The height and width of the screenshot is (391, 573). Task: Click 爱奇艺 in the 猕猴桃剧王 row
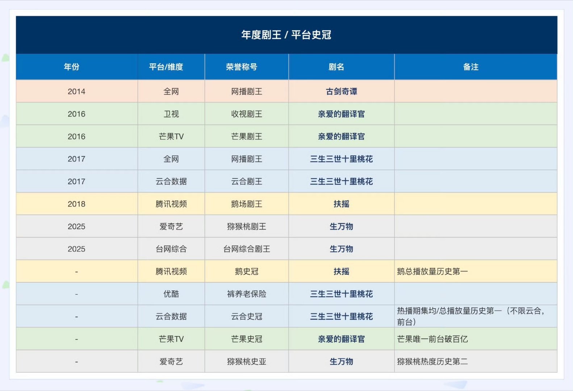(x=171, y=227)
